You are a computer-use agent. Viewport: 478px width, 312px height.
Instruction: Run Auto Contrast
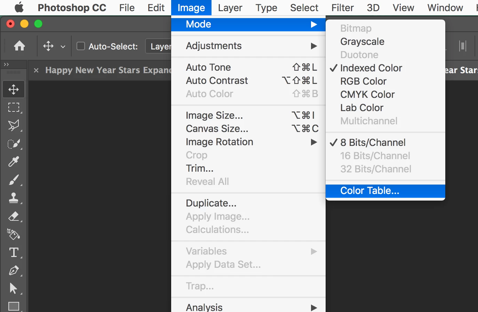click(x=248, y=80)
